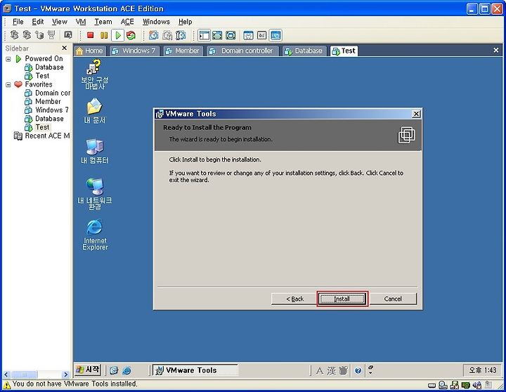
Task: Click the third toolbar icon with boxes
Action: point(39,34)
